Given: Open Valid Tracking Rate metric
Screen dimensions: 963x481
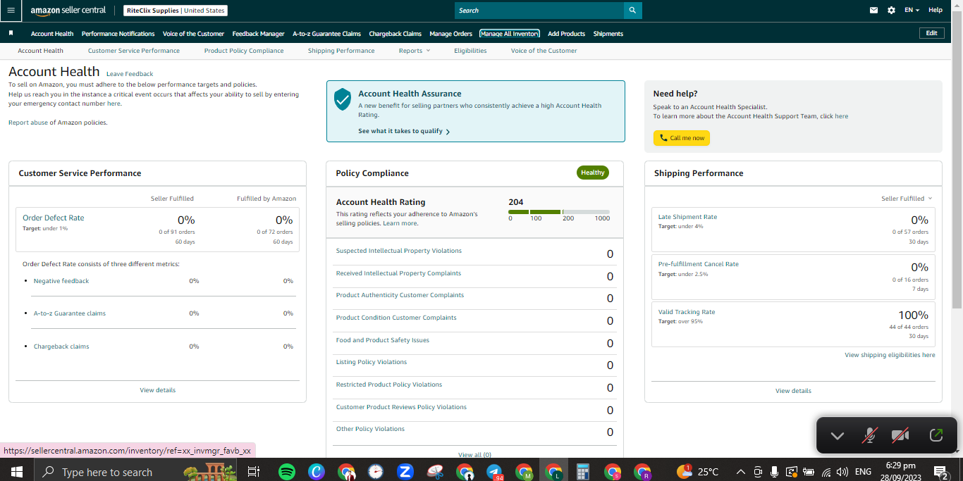Looking at the screenshot, I should pyautogui.click(x=687, y=312).
